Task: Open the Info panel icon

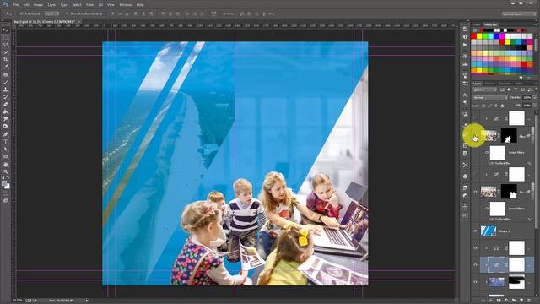Action: click(465, 36)
